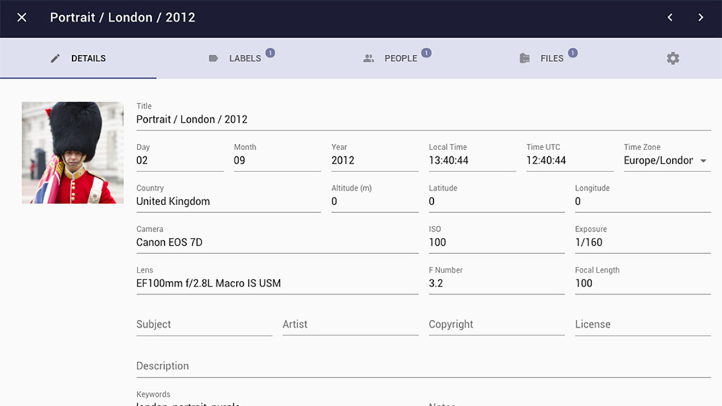
Task: Click the Copyright input field
Action: (496, 325)
